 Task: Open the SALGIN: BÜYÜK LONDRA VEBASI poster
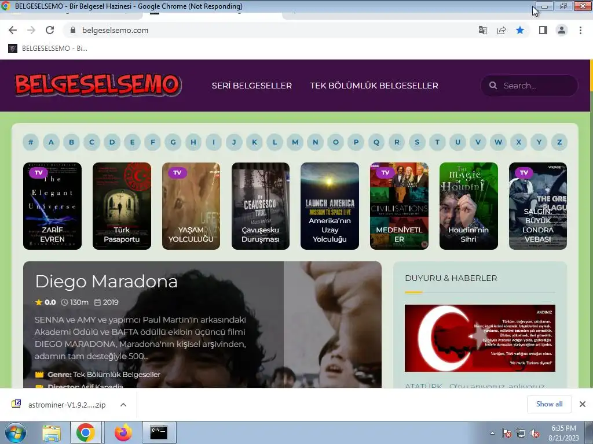click(538, 206)
